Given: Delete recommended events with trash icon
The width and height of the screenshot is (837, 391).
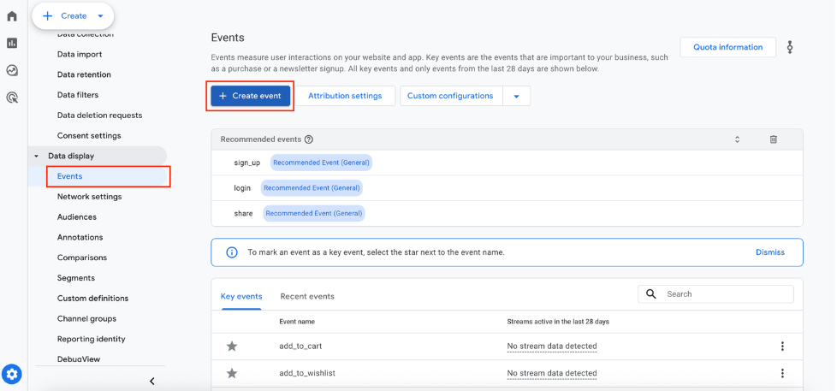Looking at the screenshot, I should [773, 139].
